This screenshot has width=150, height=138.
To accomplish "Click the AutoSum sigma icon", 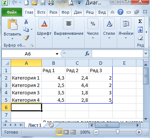I will tap(140, 21).
